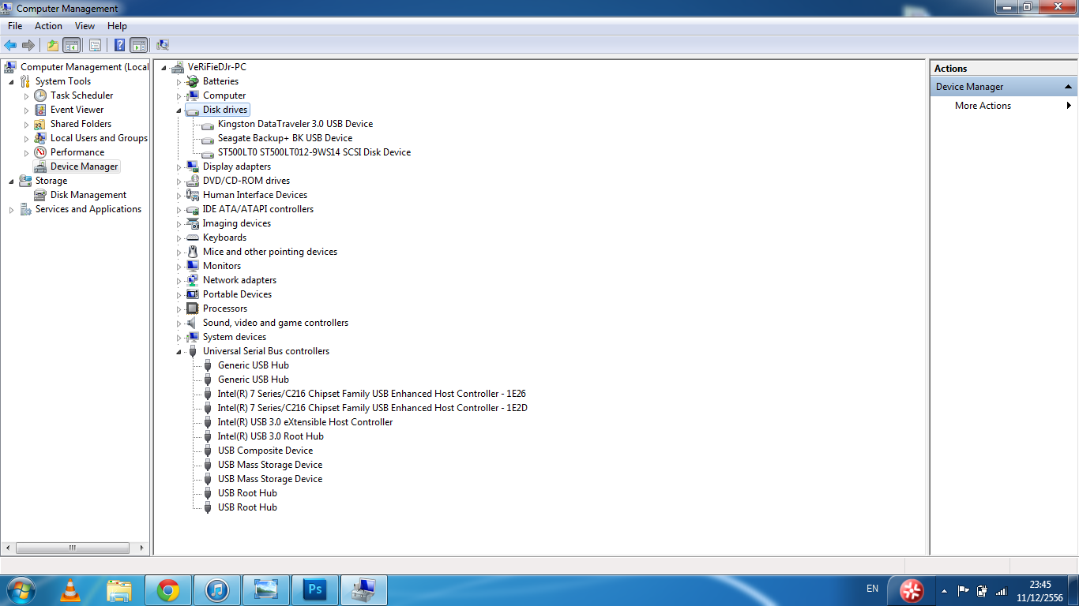The width and height of the screenshot is (1079, 606).
Task: Open Google Chrome from the taskbar
Action: click(167, 589)
